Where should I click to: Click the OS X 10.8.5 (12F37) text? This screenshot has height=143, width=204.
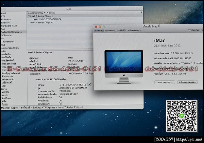point(175,74)
